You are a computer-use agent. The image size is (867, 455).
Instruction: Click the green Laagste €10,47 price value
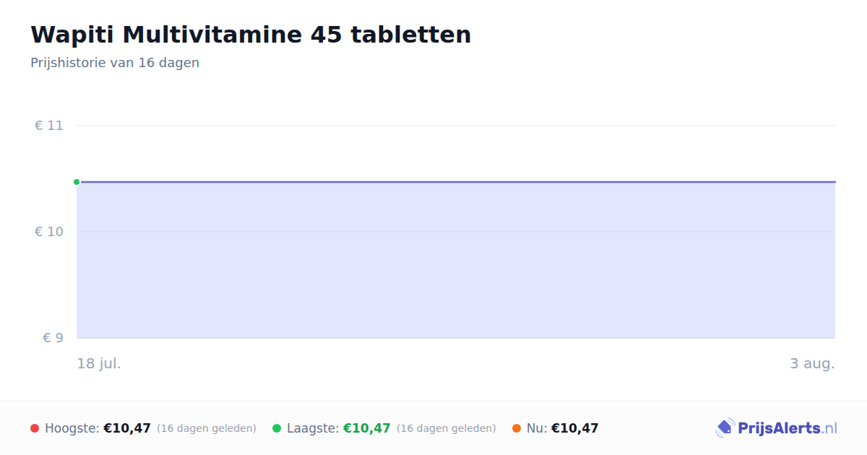click(367, 428)
